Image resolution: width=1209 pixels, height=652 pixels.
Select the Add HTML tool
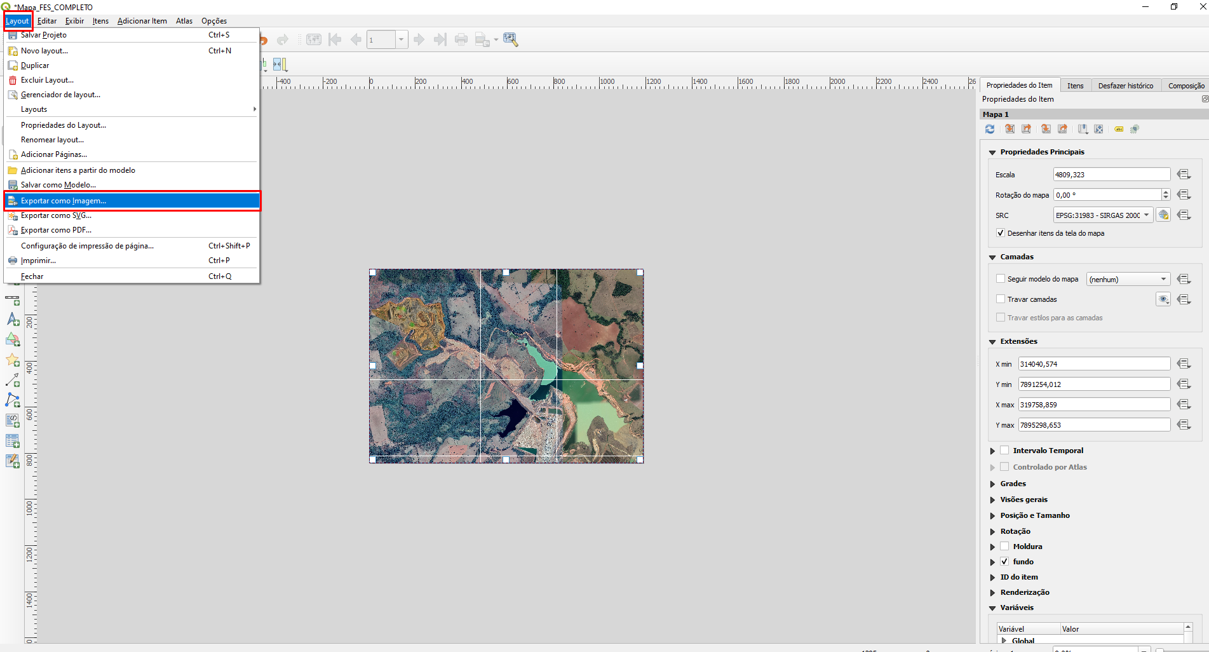(x=13, y=421)
